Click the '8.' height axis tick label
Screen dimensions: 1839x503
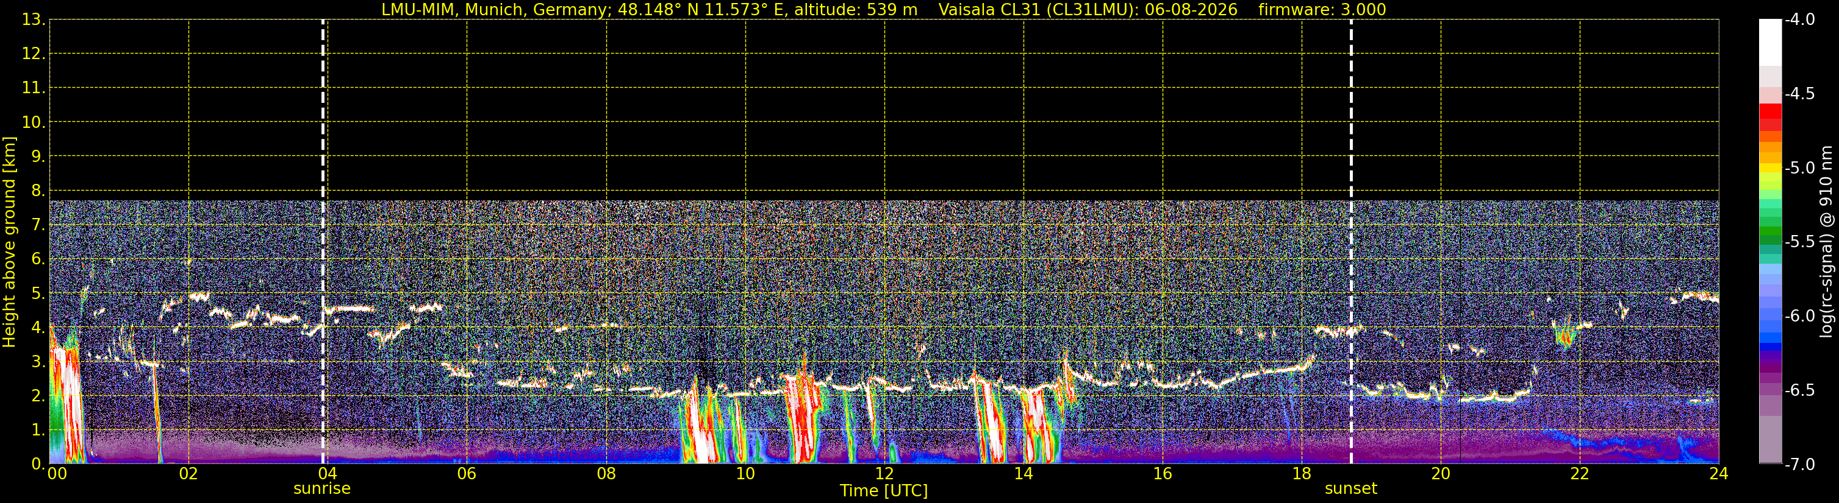[38, 191]
